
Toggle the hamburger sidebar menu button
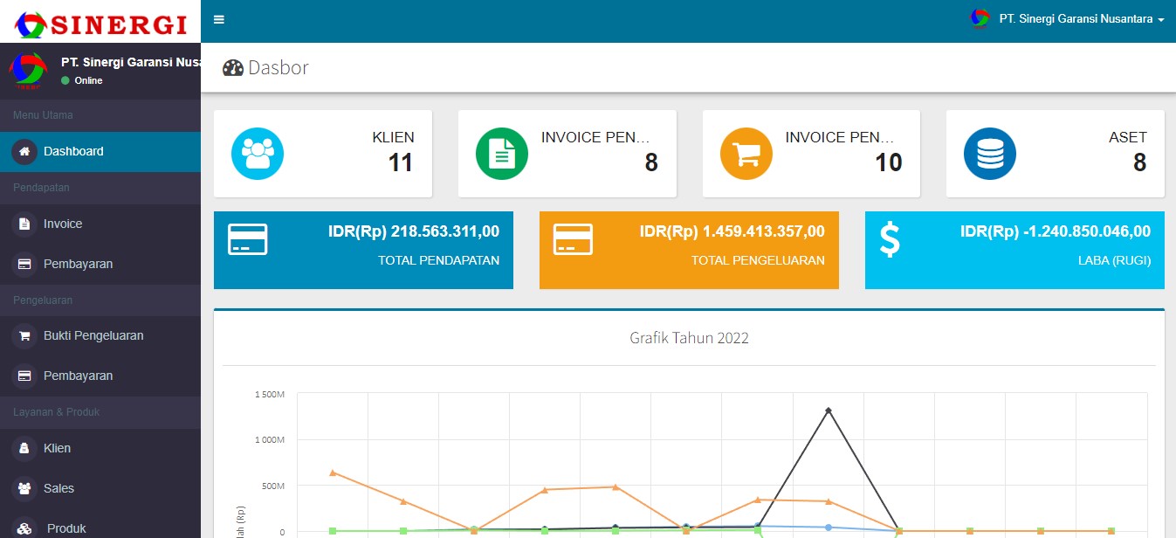[x=219, y=20]
